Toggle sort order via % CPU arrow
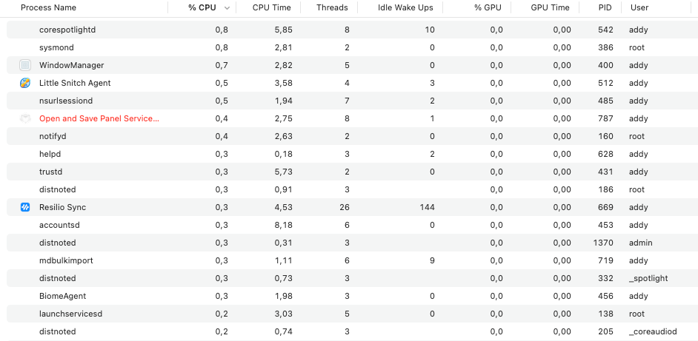 (x=227, y=8)
